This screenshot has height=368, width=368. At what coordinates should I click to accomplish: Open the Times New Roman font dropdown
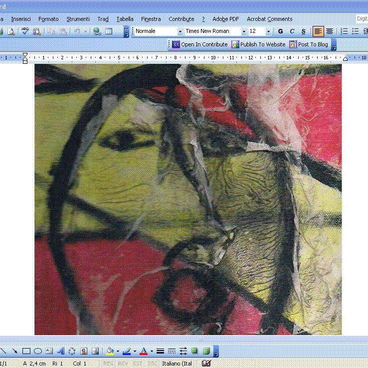244,31
